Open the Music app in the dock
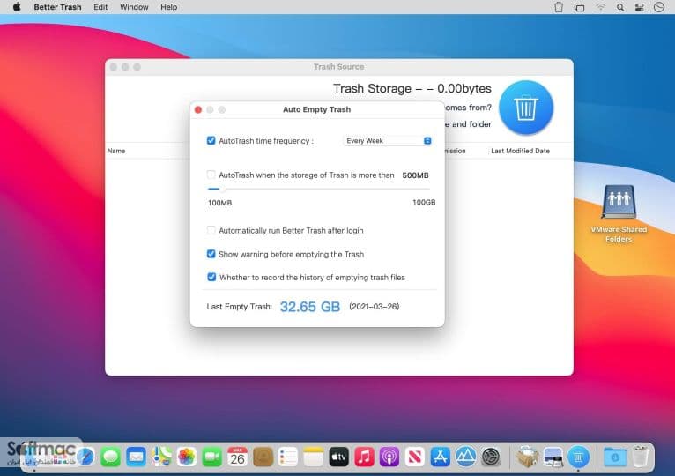The height and width of the screenshot is (476, 675). tap(364, 457)
